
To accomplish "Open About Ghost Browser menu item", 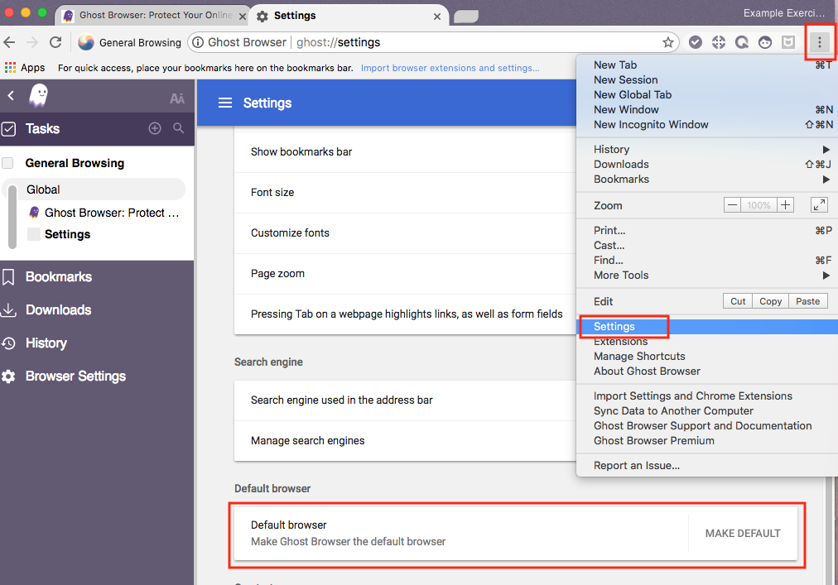I will click(x=707, y=372).
